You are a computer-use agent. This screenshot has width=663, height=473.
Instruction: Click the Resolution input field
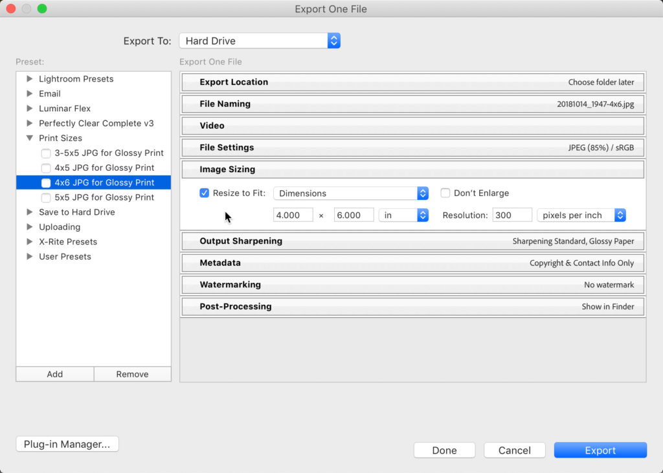tap(511, 215)
